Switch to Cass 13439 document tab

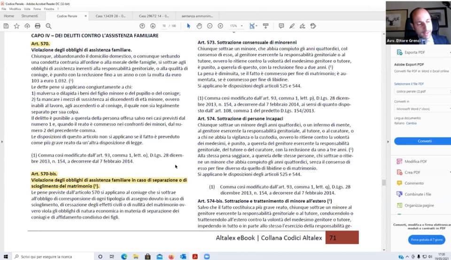pos(110,16)
